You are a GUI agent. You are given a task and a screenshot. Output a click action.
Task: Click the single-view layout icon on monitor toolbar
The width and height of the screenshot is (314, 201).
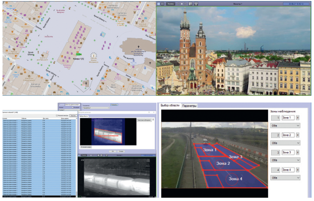click(x=159, y=4)
